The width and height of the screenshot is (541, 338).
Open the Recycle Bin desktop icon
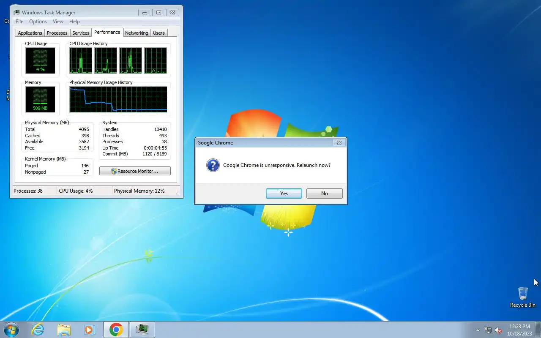click(x=523, y=297)
